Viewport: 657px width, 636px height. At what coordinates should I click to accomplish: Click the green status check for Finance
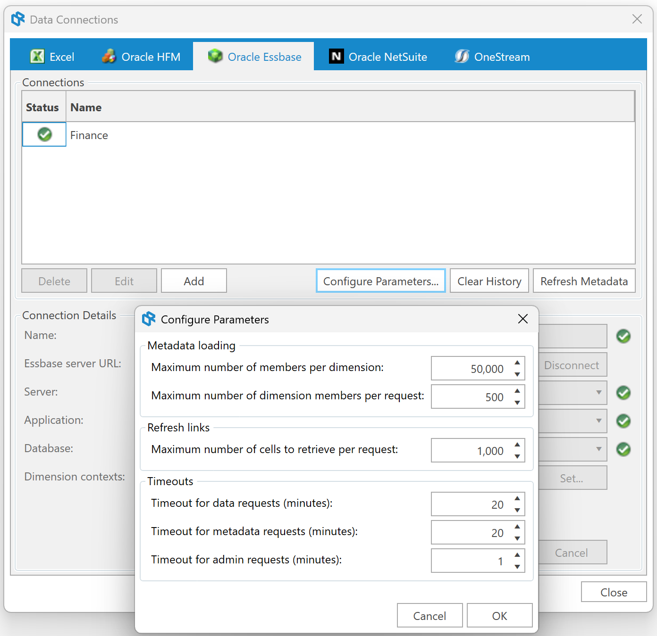pos(44,134)
